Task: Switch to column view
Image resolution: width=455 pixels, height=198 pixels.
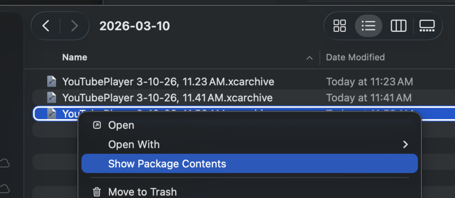Action: pyautogui.click(x=399, y=26)
